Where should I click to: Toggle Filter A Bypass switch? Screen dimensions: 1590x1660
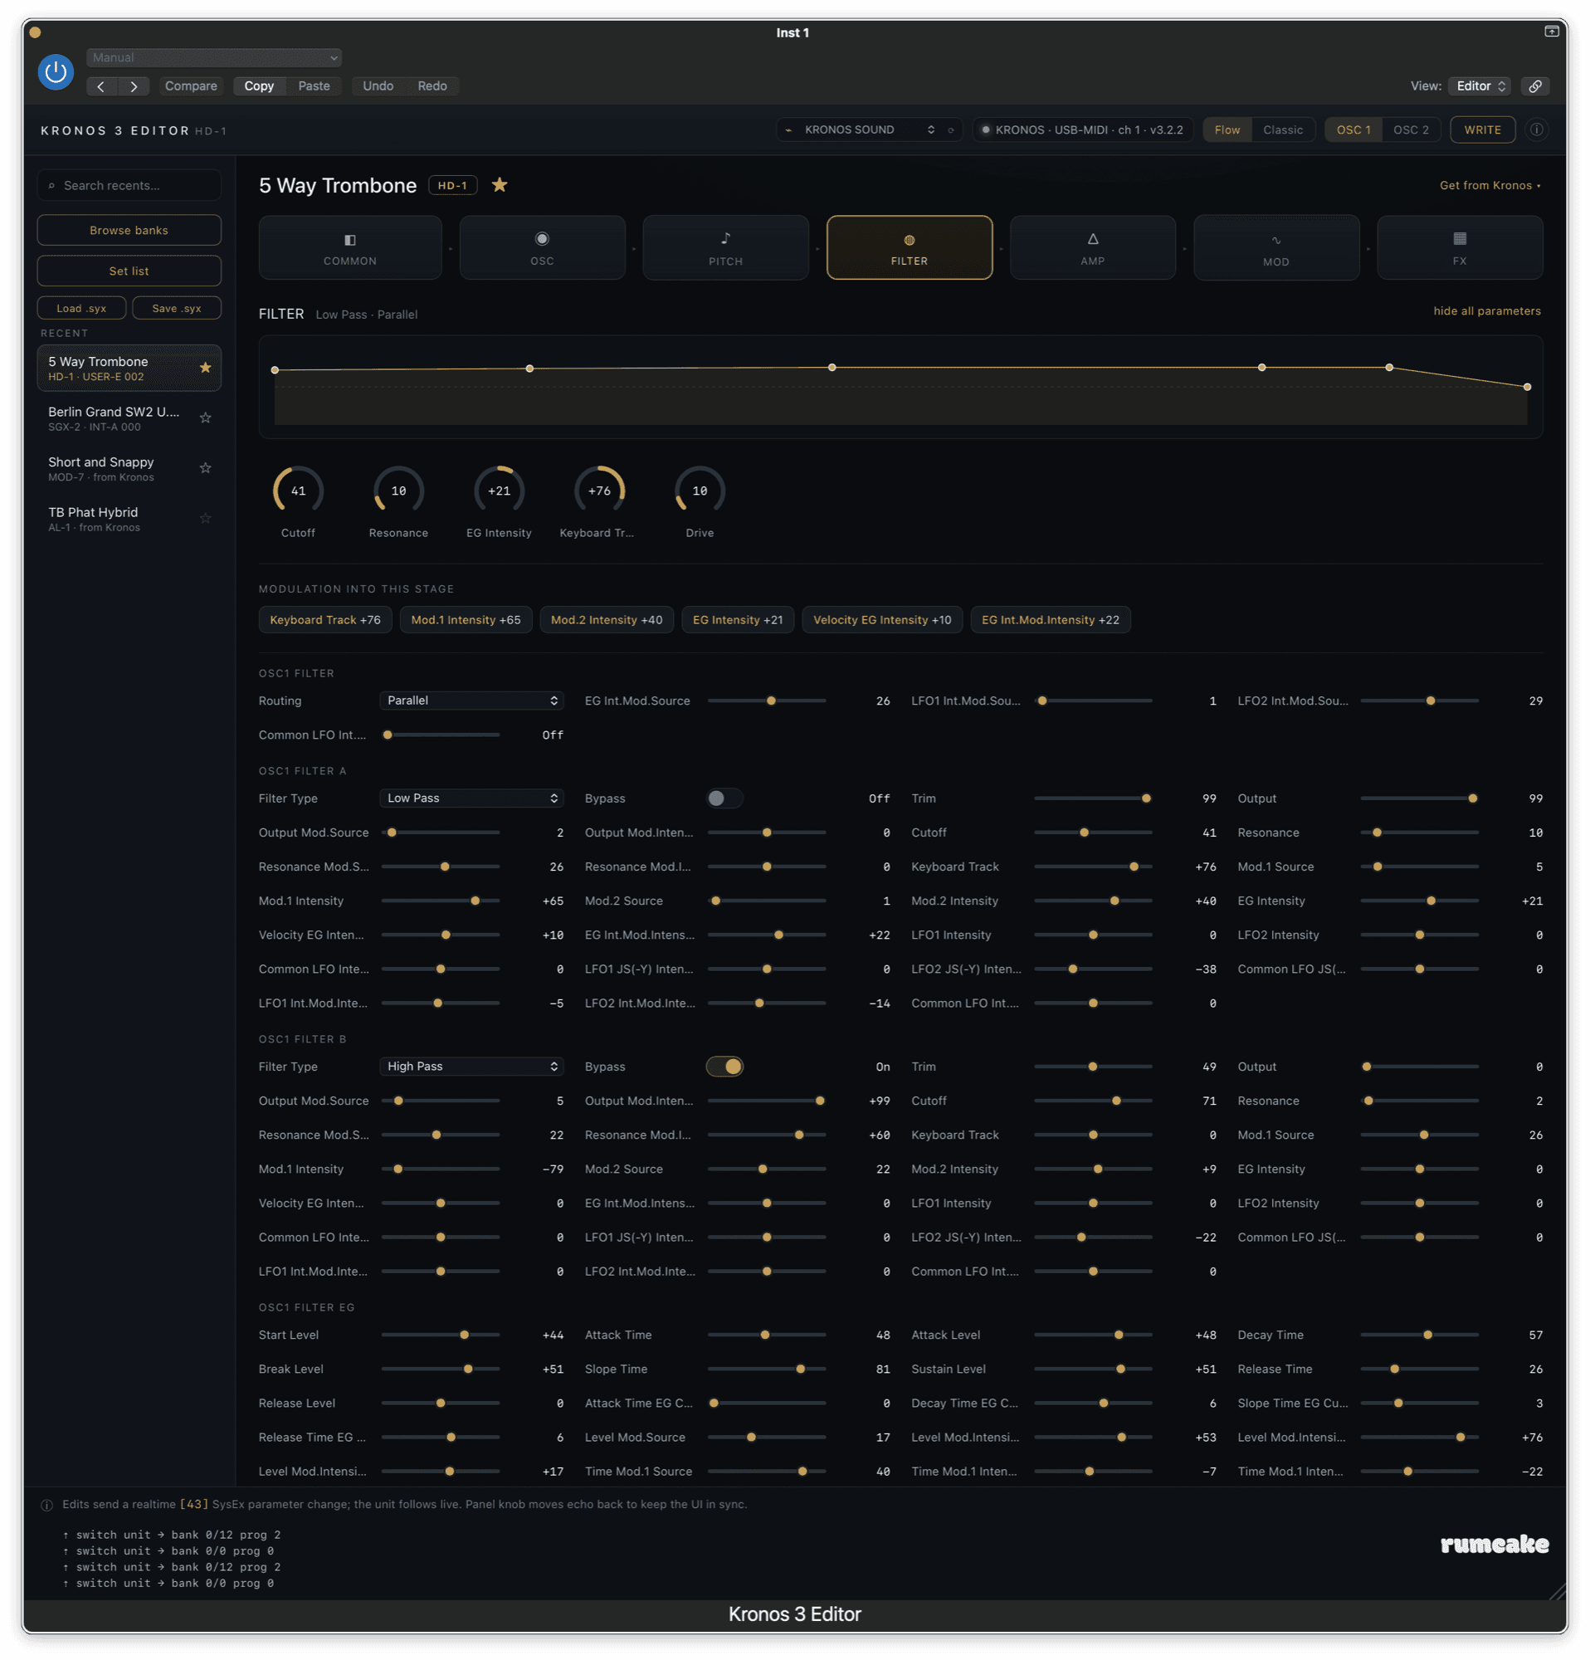(724, 798)
